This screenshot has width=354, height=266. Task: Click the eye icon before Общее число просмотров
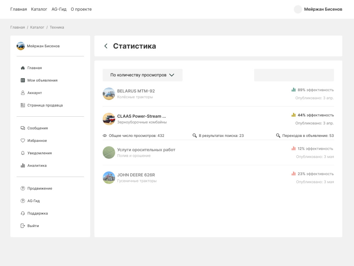coord(105,136)
